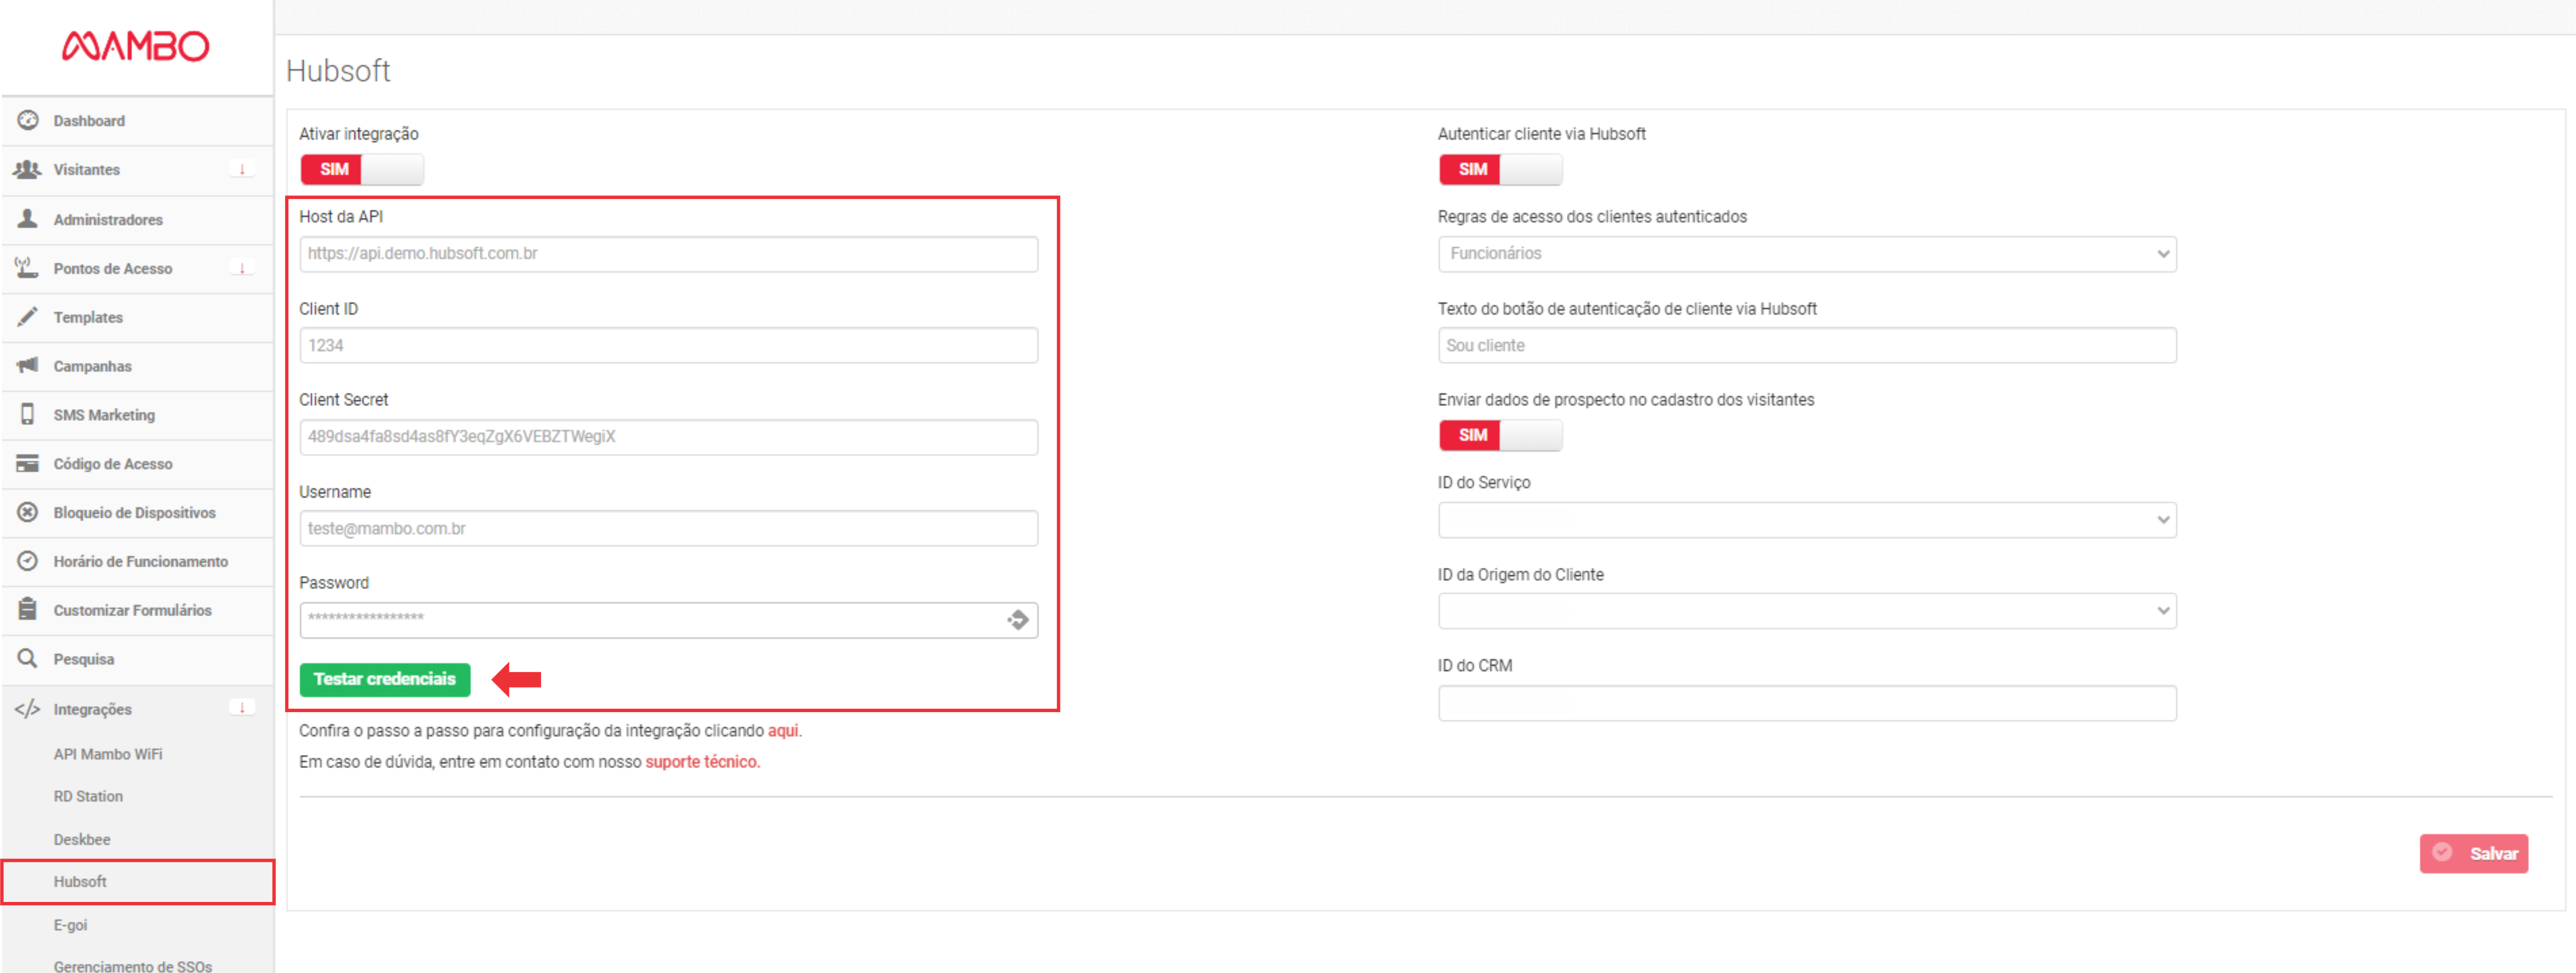Collapse Integrações using its red arrow
Image resolution: width=2576 pixels, height=973 pixels.
tap(242, 708)
